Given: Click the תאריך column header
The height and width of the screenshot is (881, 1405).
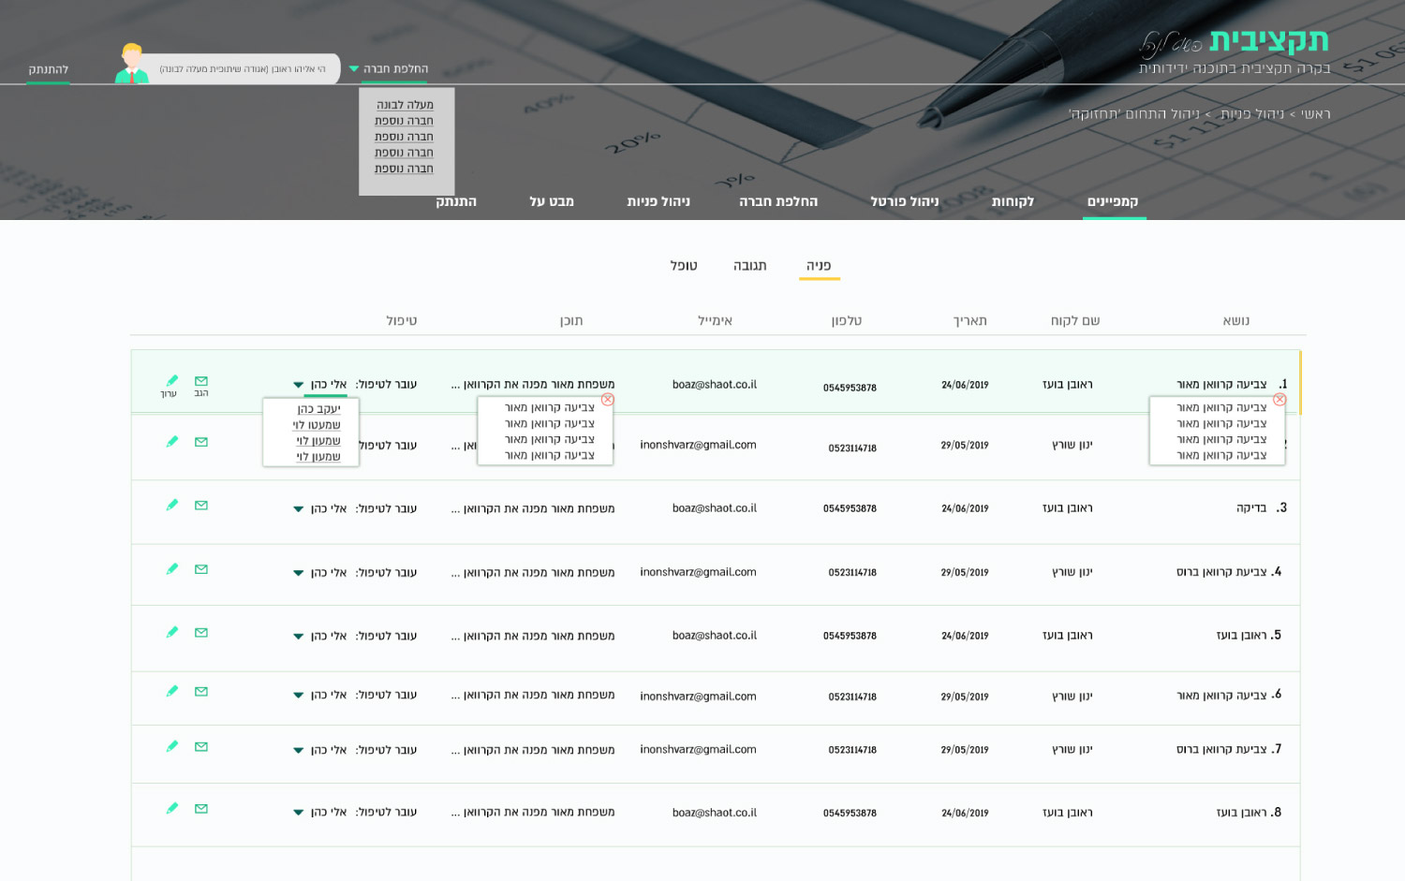Looking at the screenshot, I should coord(970,321).
